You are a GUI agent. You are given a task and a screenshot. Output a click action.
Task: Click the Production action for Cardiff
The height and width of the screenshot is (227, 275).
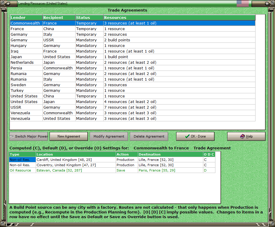pos(127,160)
